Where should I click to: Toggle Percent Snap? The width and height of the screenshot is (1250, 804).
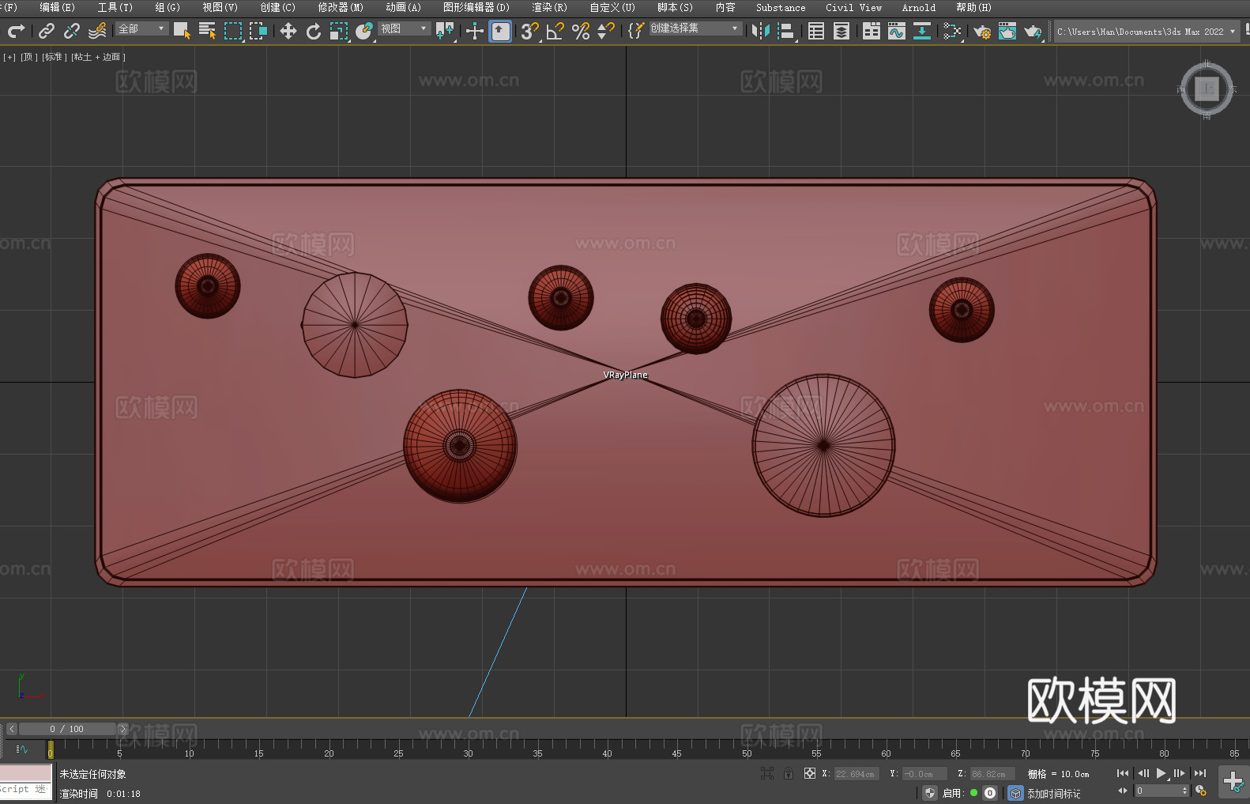tap(581, 31)
